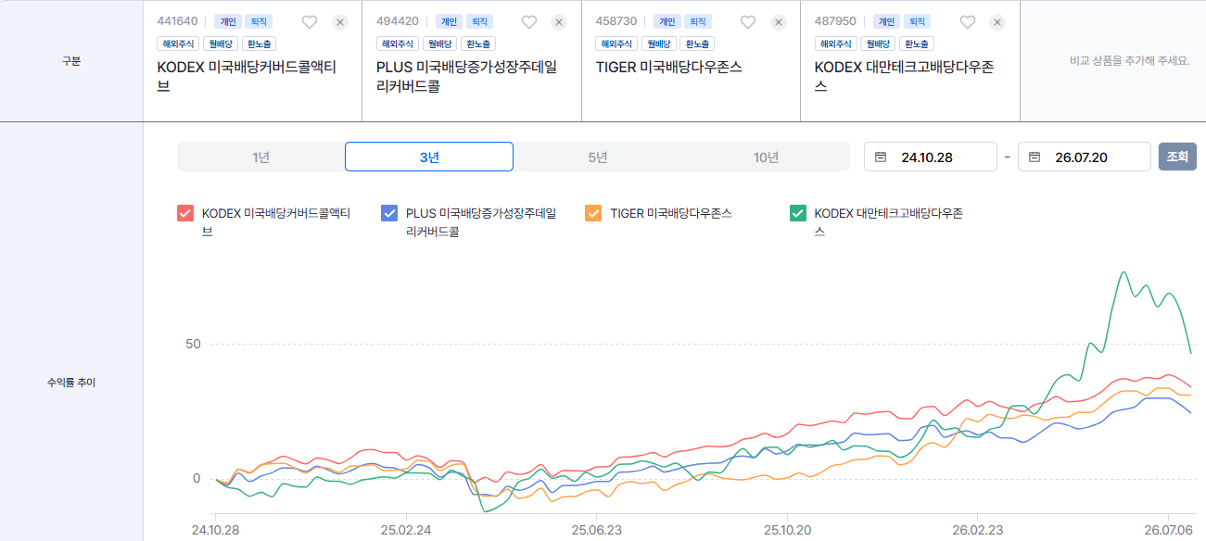Viewport: 1206px width, 541px height.
Task: Click product code 441640
Action: coord(177,21)
